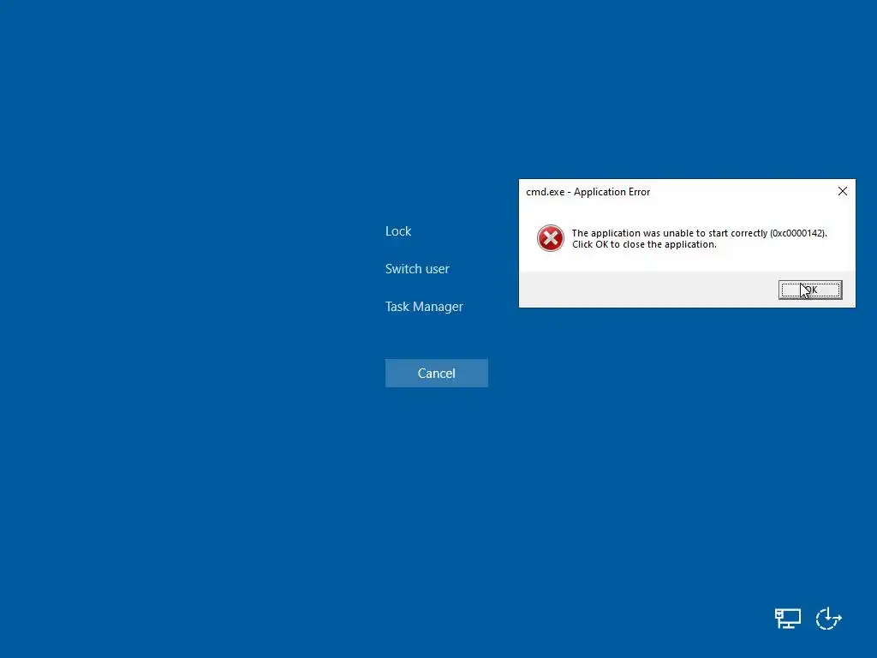Click the 'cmd.exe - Application Error' title
The image size is (877, 658).
coord(588,192)
